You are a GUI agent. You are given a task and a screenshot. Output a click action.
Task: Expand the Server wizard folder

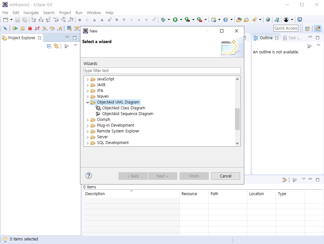pyautogui.click(x=87, y=137)
